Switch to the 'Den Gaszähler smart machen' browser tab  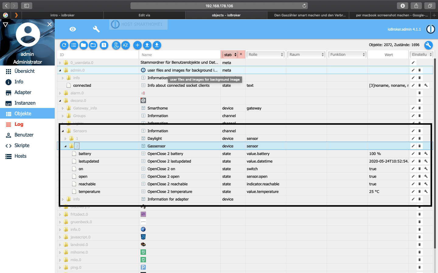click(x=308, y=15)
